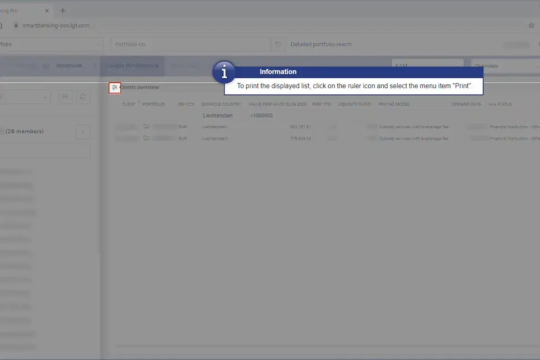540x360 pixels.
Task: Click the refresh icon in left panel
Action: (83, 97)
